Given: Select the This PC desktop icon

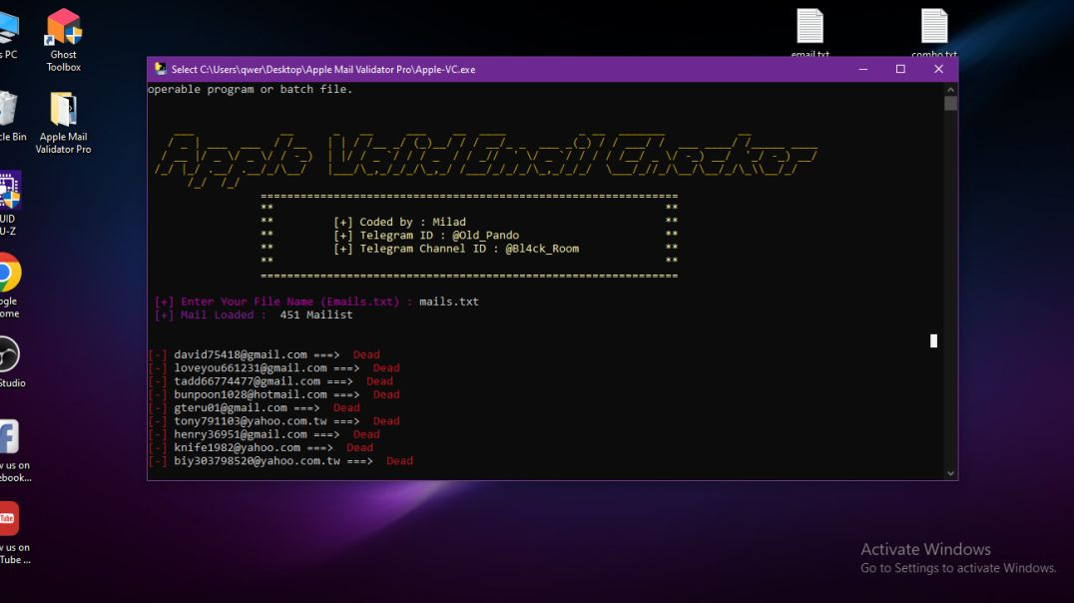Looking at the screenshot, I should 8,34.
